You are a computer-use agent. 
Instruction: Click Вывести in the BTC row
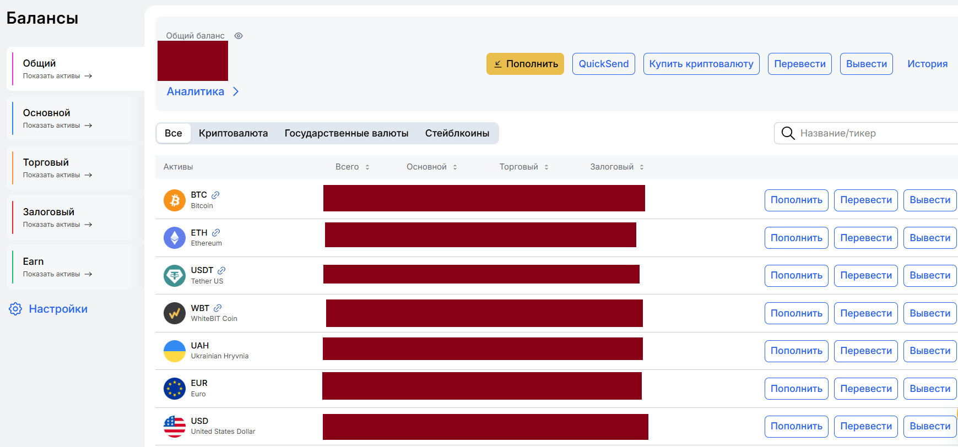click(x=930, y=200)
